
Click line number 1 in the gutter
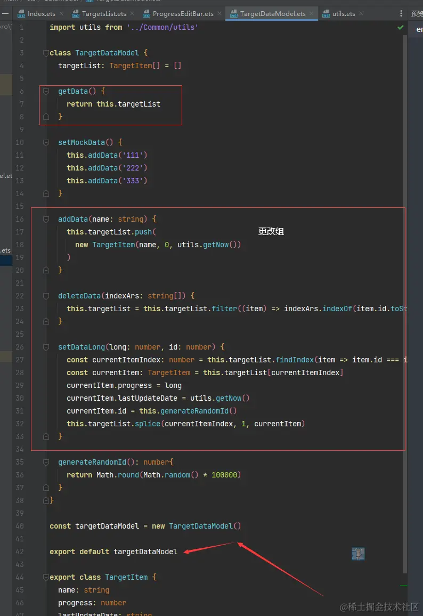tap(22, 28)
